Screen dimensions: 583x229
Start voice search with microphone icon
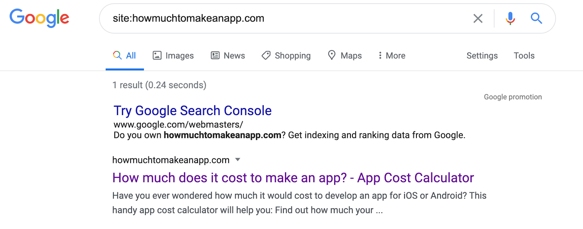point(510,18)
